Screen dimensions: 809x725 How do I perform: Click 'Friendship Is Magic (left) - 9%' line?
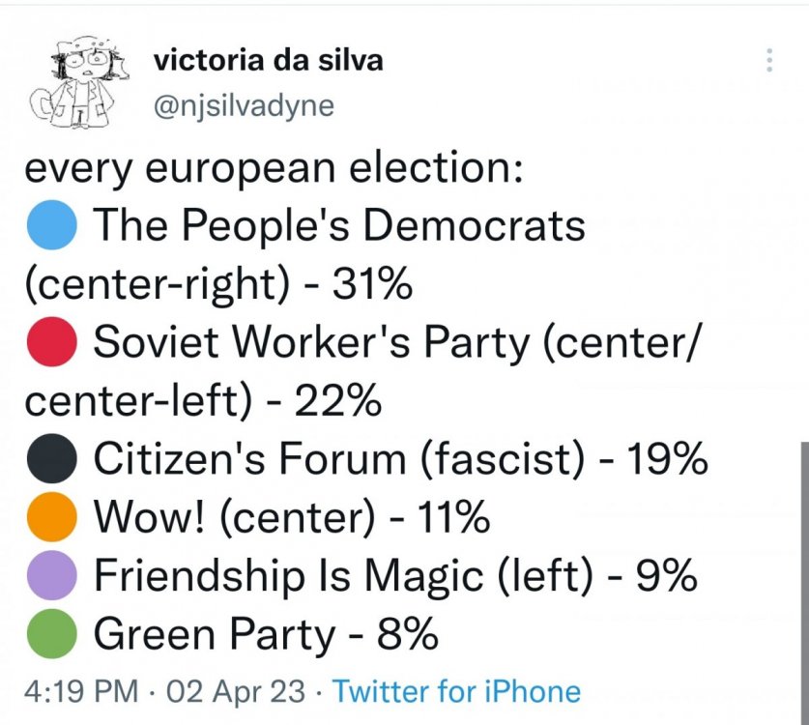click(395, 576)
